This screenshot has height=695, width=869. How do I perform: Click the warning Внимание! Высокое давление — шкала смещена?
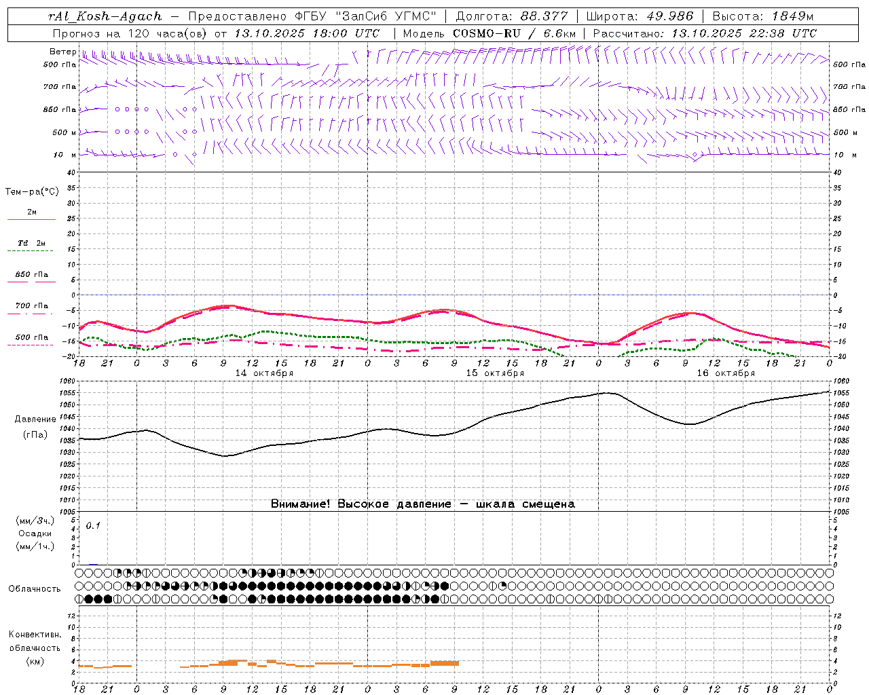click(x=423, y=504)
